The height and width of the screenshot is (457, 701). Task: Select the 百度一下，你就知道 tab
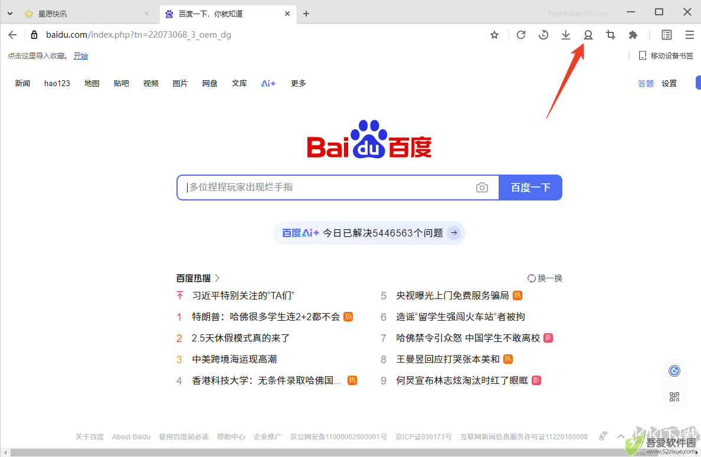click(x=228, y=14)
